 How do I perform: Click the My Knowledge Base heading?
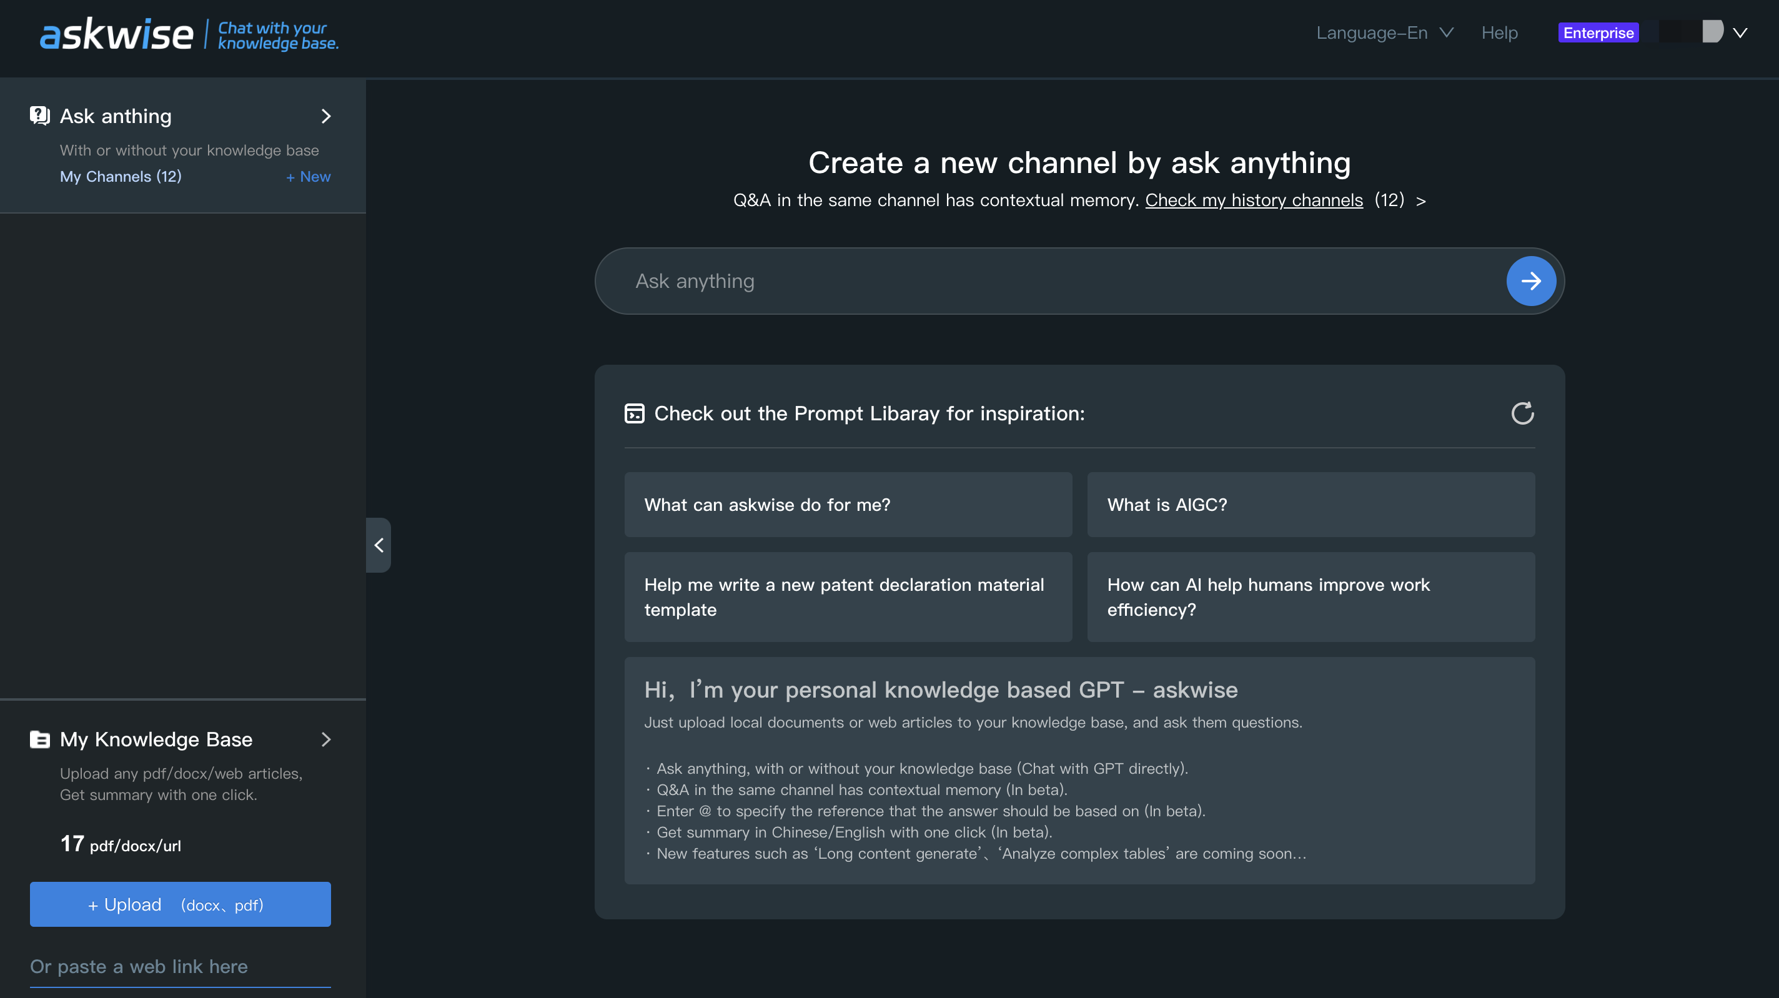pos(156,739)
